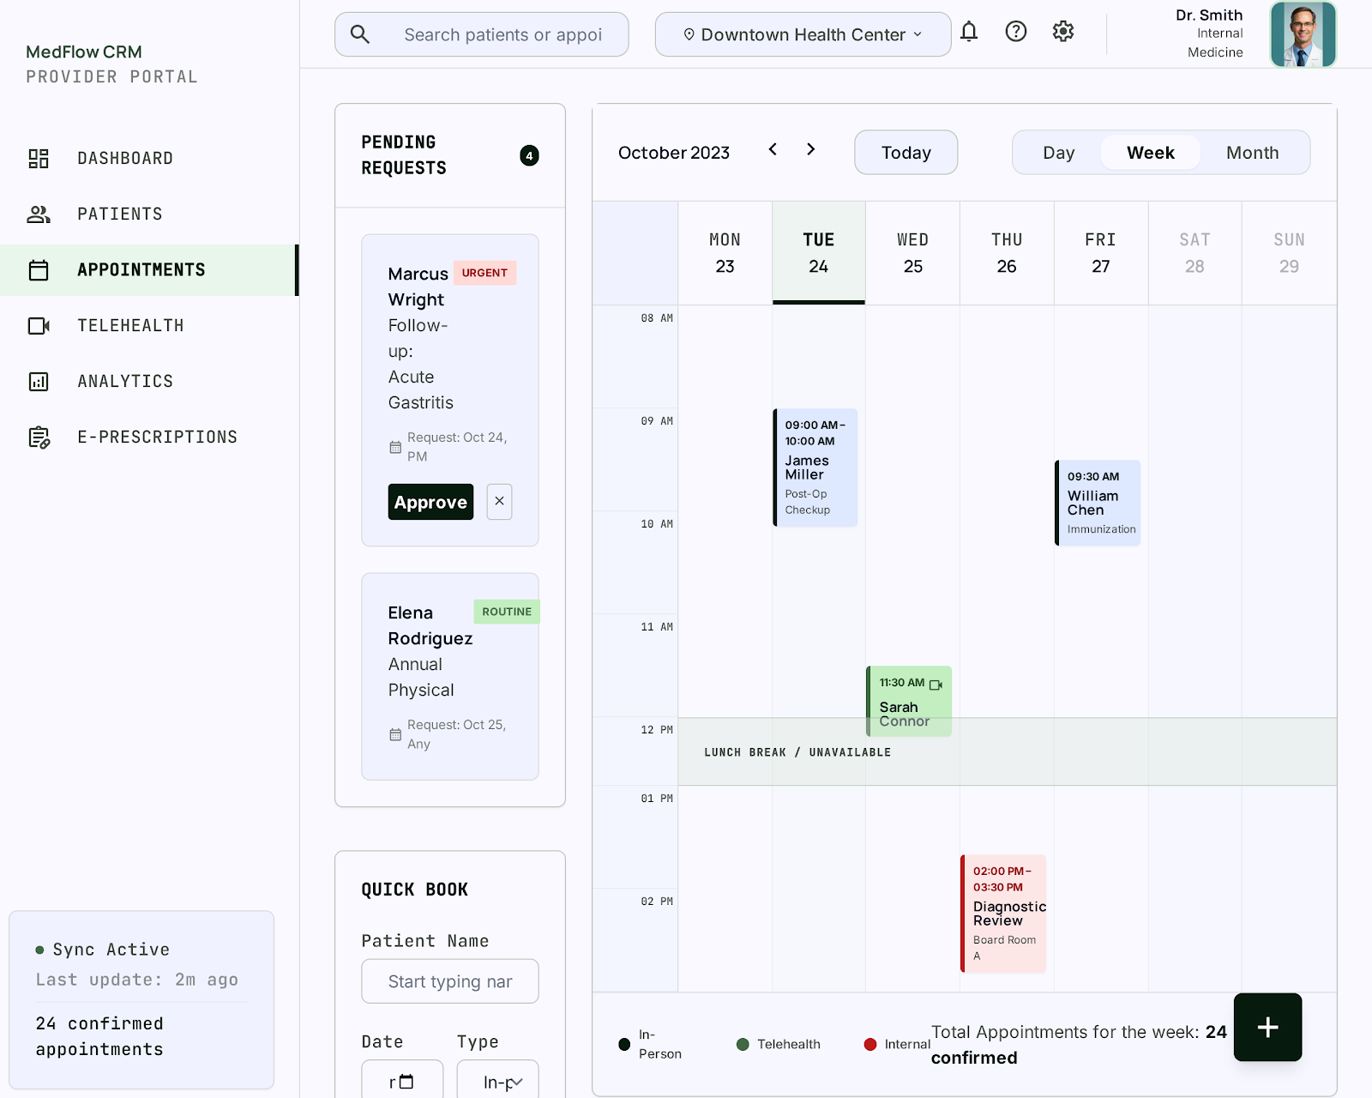
Task: Click the Lunch Break / Unavailable block
Action: pos(1008,752)
